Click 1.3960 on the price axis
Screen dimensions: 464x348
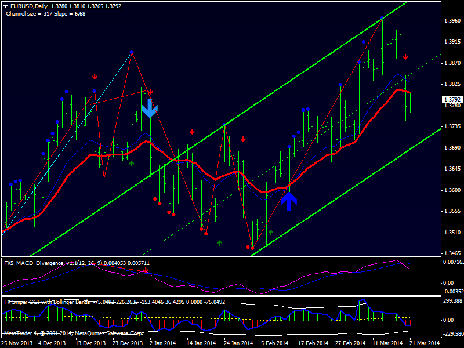(452, 21)
